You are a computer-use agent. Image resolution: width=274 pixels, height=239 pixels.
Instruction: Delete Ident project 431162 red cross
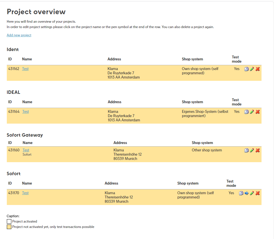258,69
